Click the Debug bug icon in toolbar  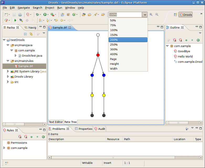point(38,15)
